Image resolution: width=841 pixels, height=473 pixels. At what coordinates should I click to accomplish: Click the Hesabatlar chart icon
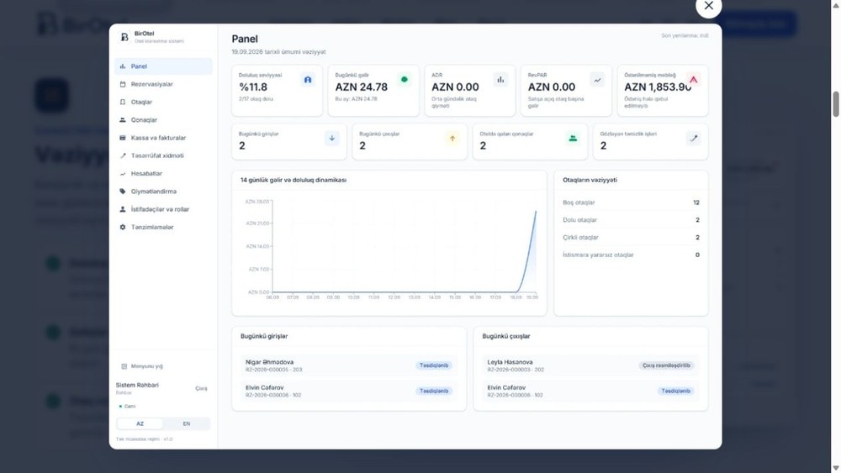123,174
